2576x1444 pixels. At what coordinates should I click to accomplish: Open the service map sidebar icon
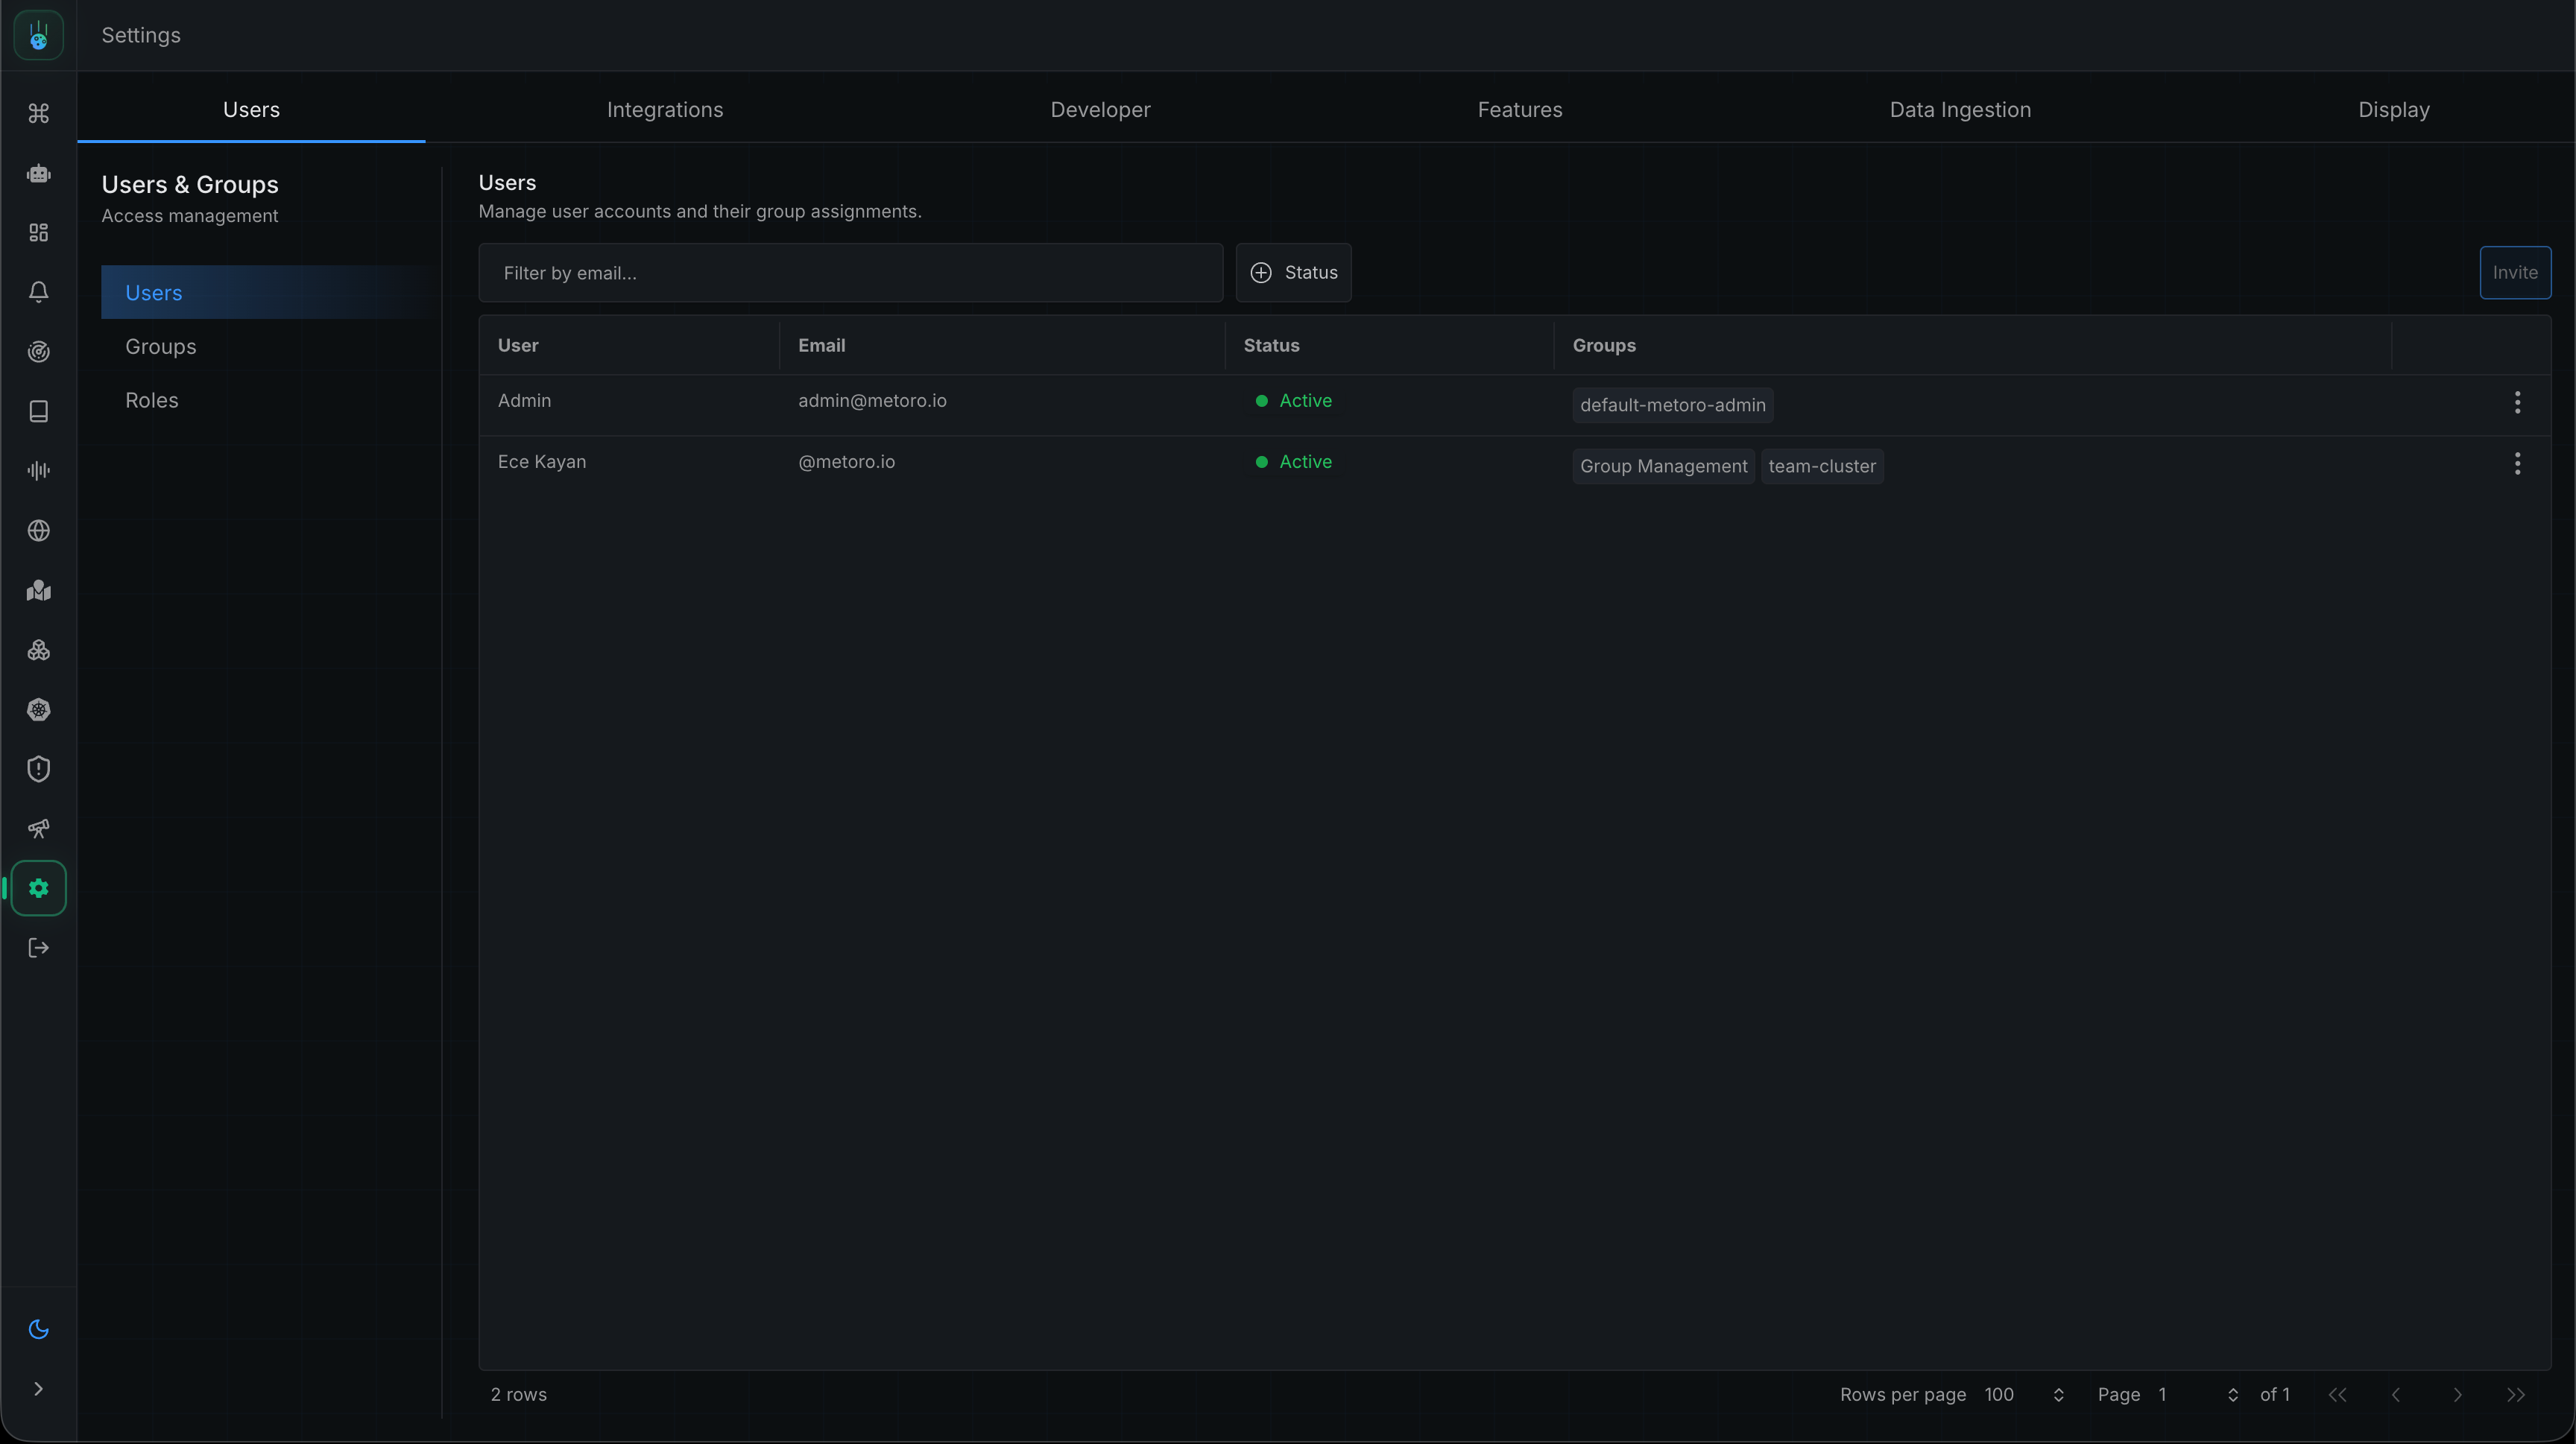pos(38,591)
